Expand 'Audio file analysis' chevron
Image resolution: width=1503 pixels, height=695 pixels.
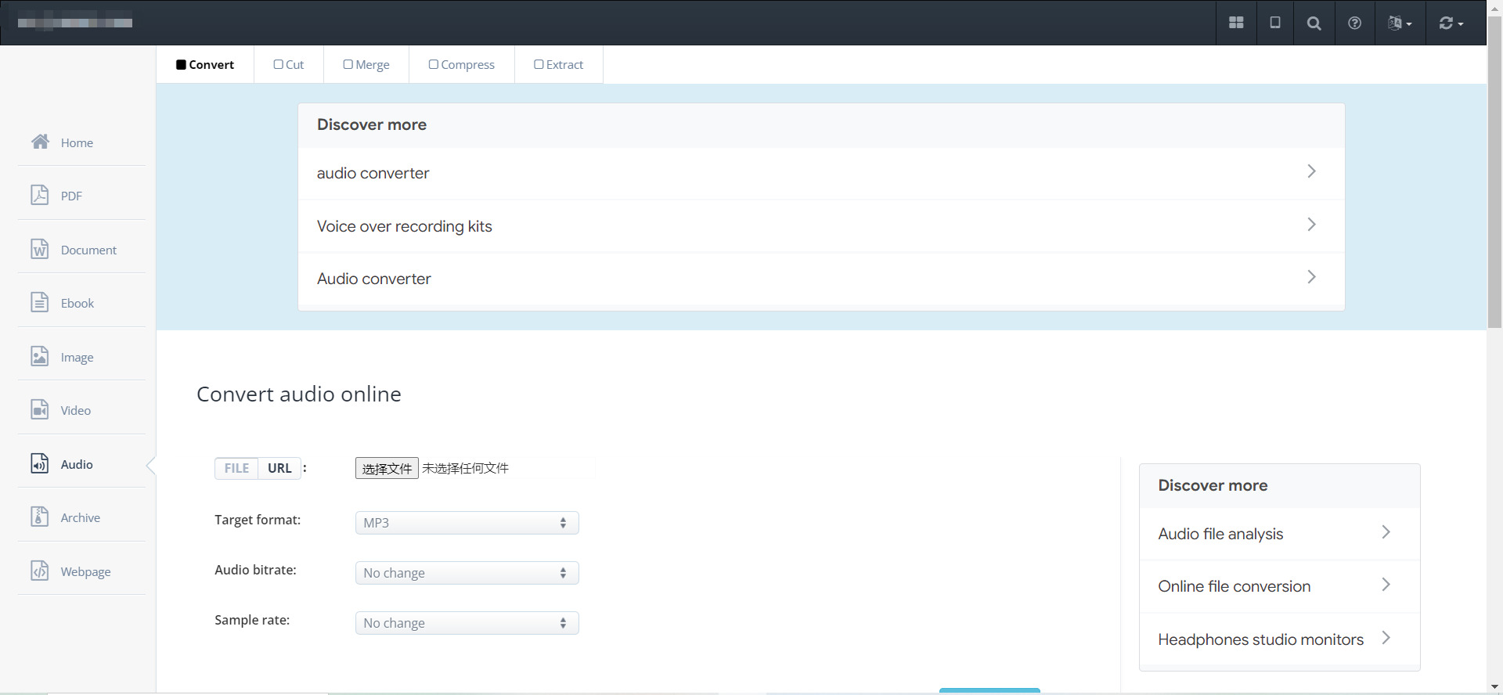(1386, 532)
